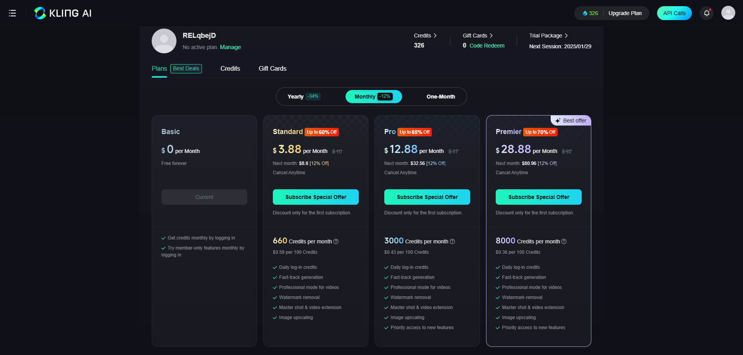The height and width of the screenshot is (355, 743).
Task: Choose One-Month billing option
Action: [x=441, y=97]
